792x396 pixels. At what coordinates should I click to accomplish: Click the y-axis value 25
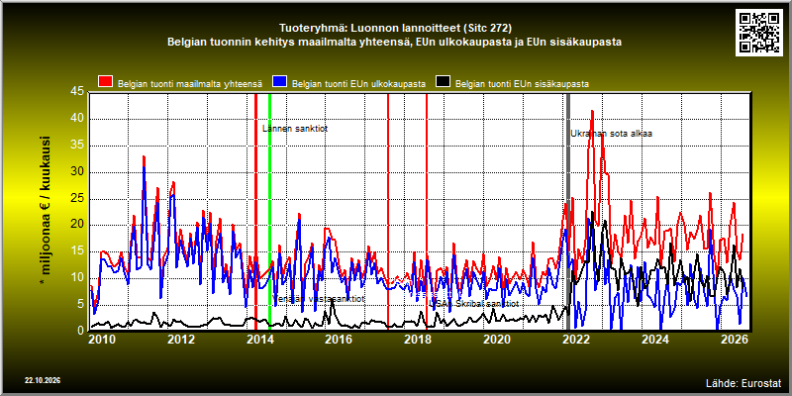pos(77,199)
